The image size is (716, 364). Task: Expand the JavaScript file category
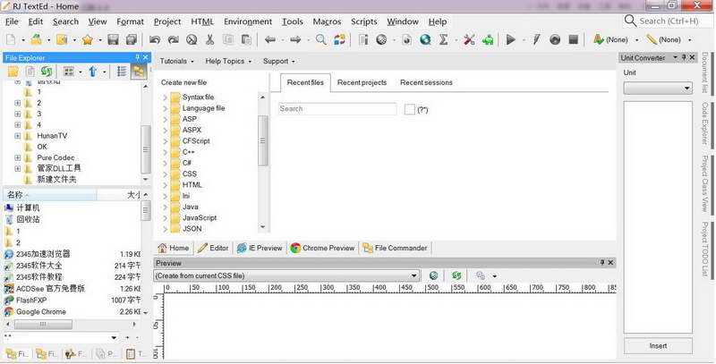tap(165, 218)
